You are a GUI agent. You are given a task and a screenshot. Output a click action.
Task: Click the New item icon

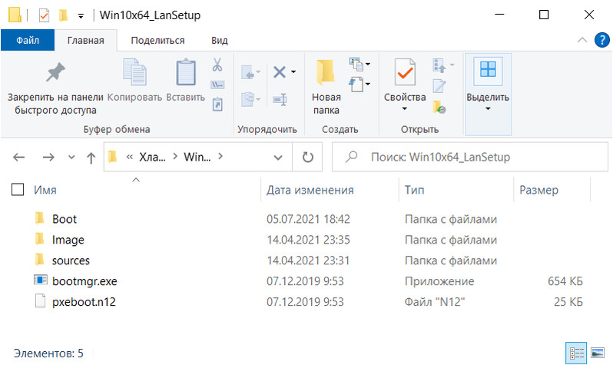point(356,64)
